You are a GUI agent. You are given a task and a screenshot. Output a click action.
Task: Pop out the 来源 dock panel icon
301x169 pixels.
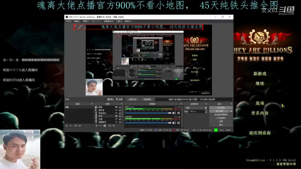click(121, 104)
